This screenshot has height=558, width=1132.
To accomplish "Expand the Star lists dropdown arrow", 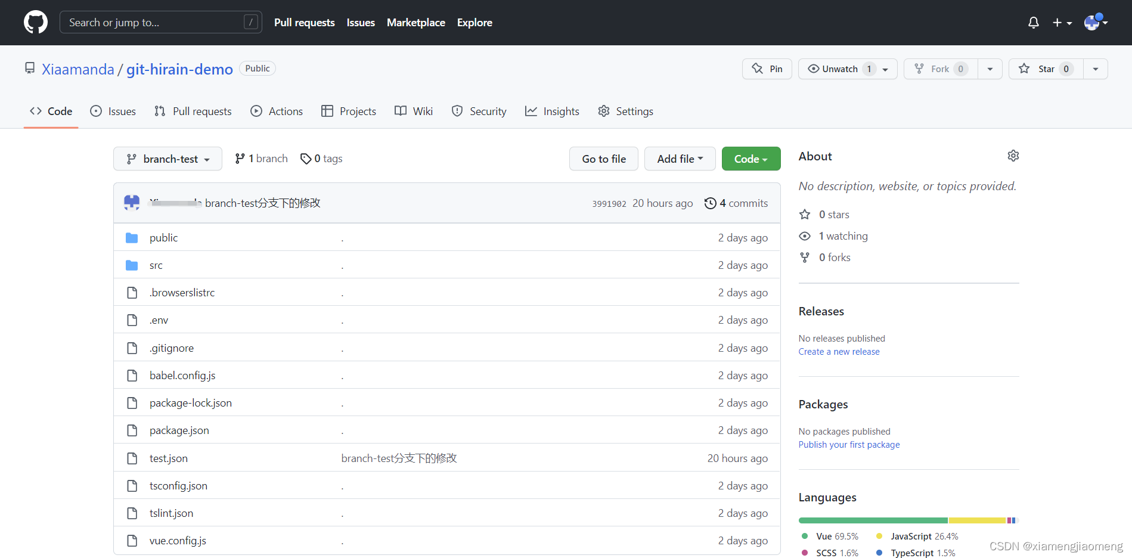I will [1096, 69].
